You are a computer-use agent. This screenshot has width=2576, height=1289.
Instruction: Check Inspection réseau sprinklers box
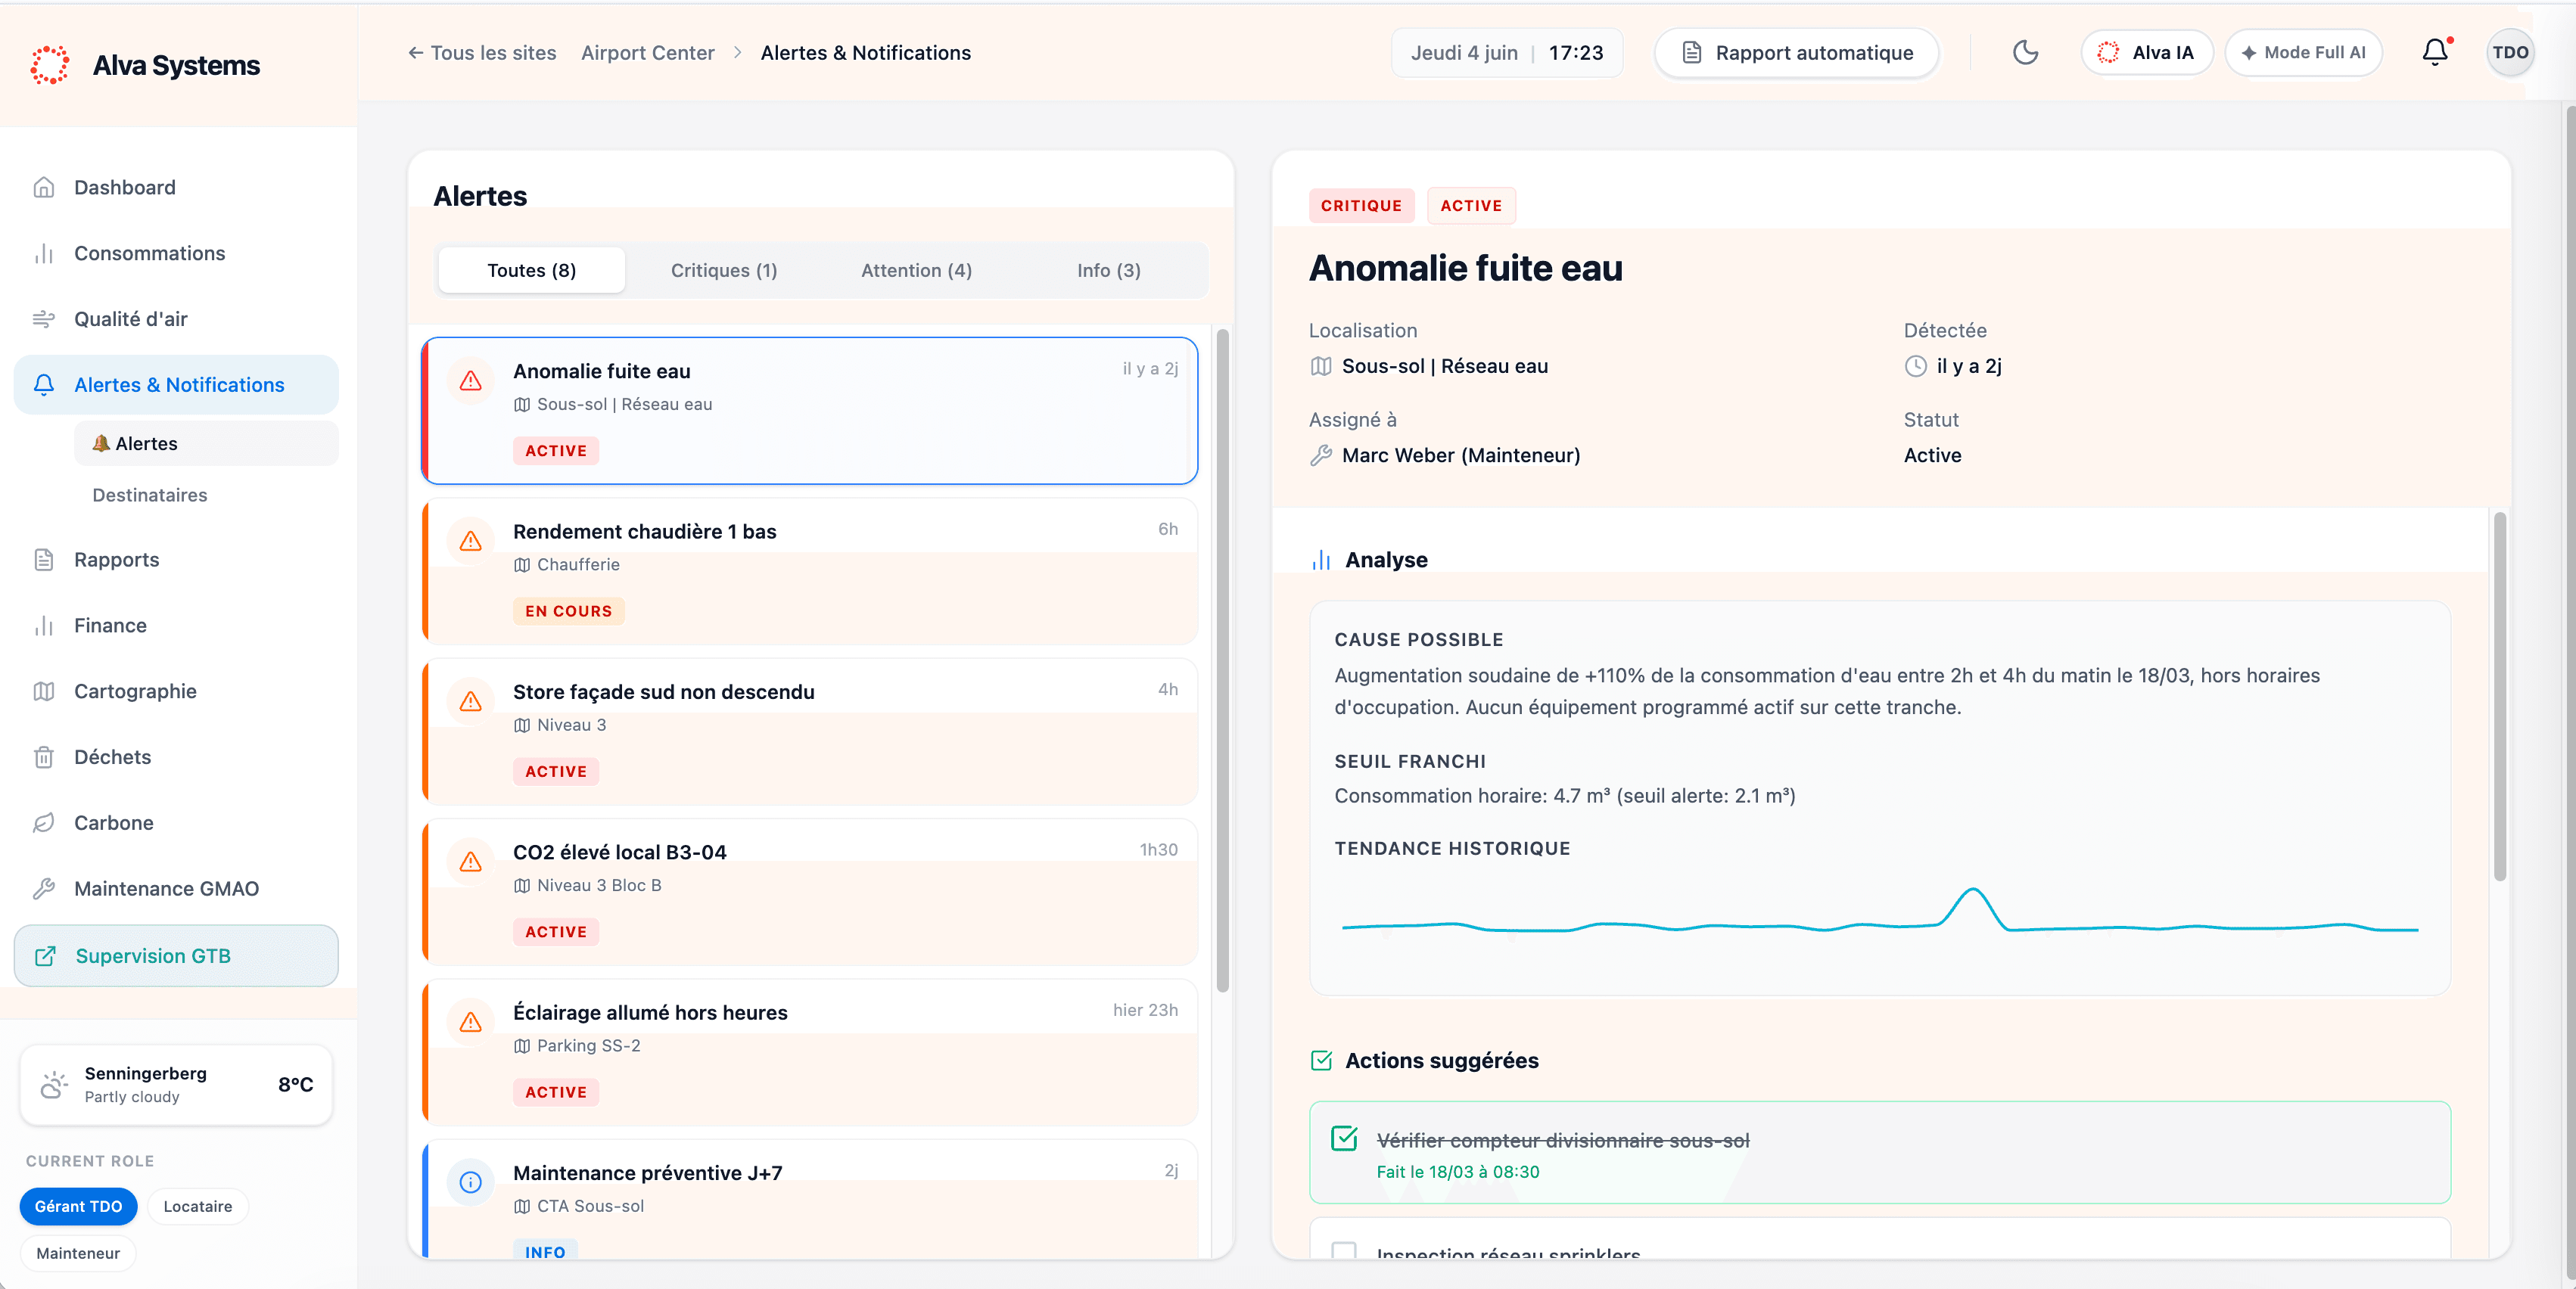click(x=1345, y=1251)
